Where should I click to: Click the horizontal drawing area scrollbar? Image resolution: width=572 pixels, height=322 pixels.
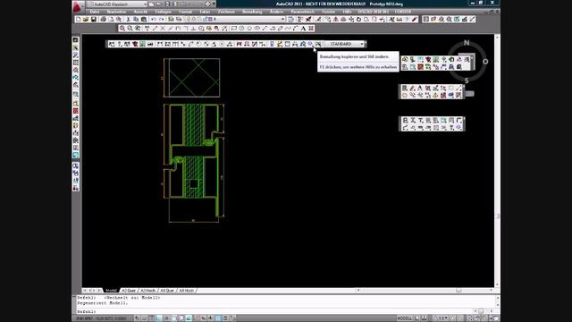click(425, 290)
